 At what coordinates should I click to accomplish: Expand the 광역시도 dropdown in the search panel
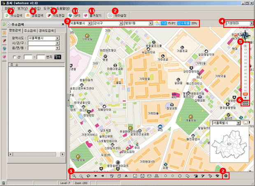point(58,38)
